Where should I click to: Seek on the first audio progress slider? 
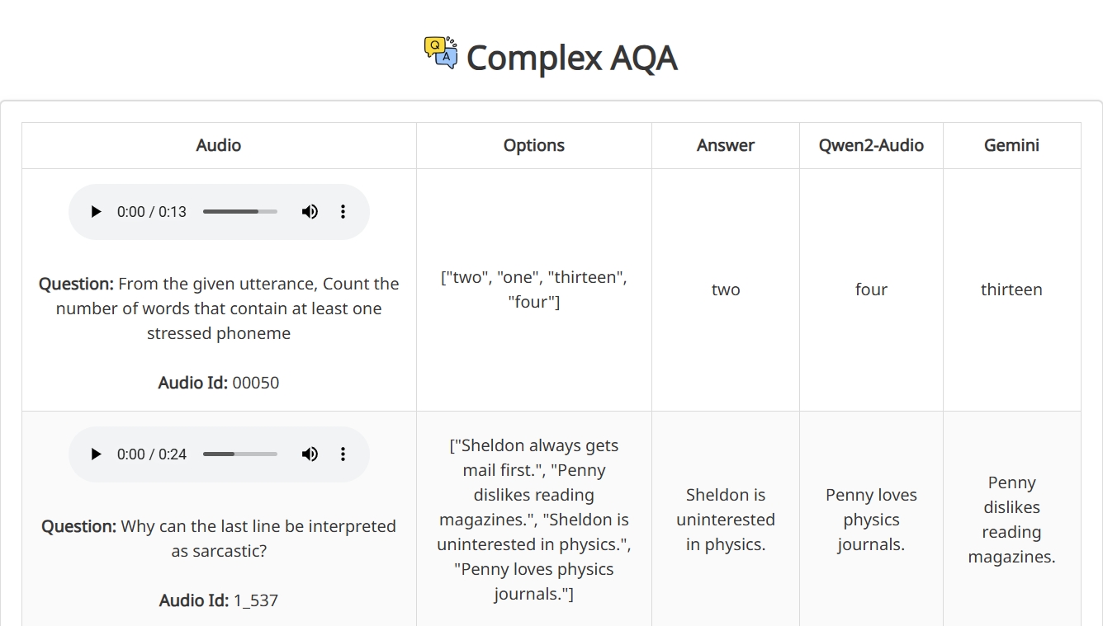(x=239, y=212)
